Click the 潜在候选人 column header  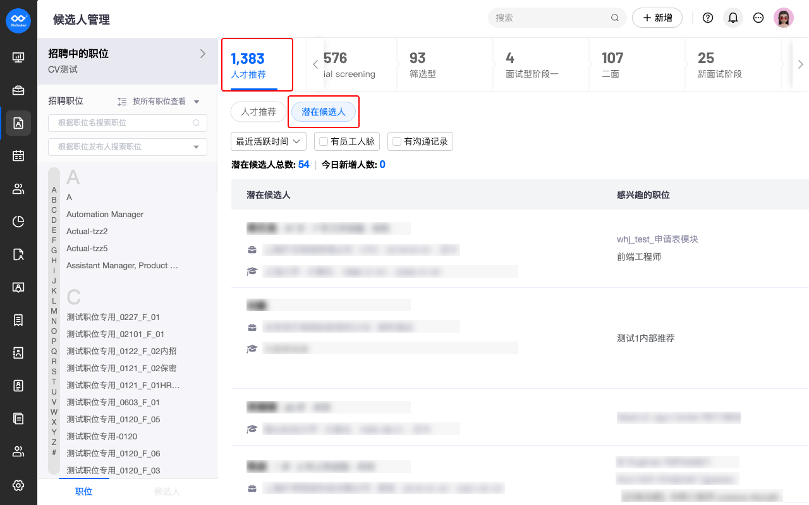point(269,195)
